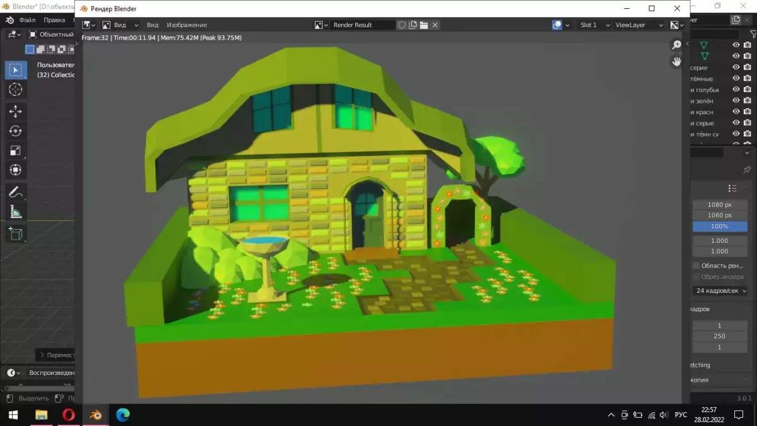Select the Annotate tool
Image resolution: width=757 pixels, height=426 pixels.
point(16,192)
